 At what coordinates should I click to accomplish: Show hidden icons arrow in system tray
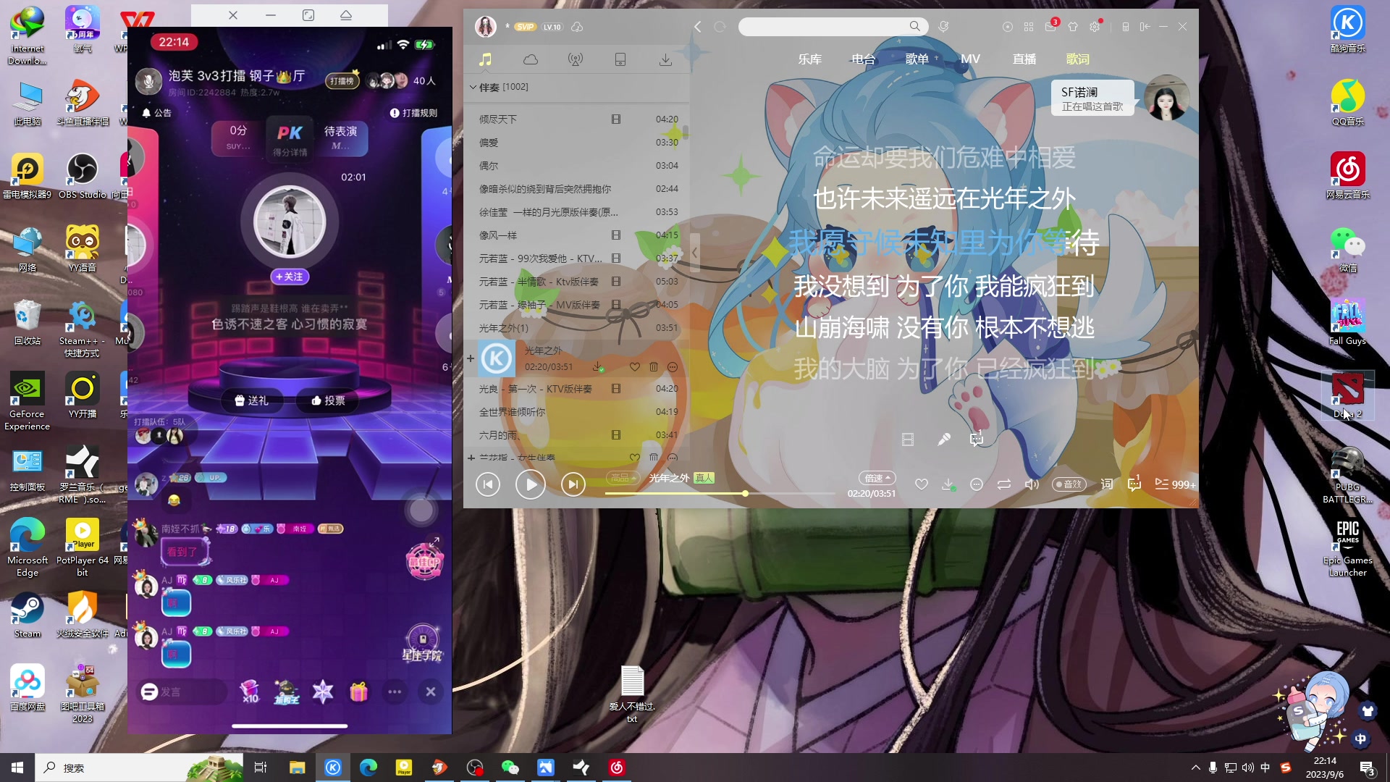click(1196, 768)
